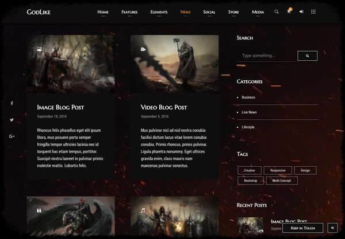This screenshot has width=345, height=239.
Task: Toggle the sound speaker button
Action: (332, 228)
